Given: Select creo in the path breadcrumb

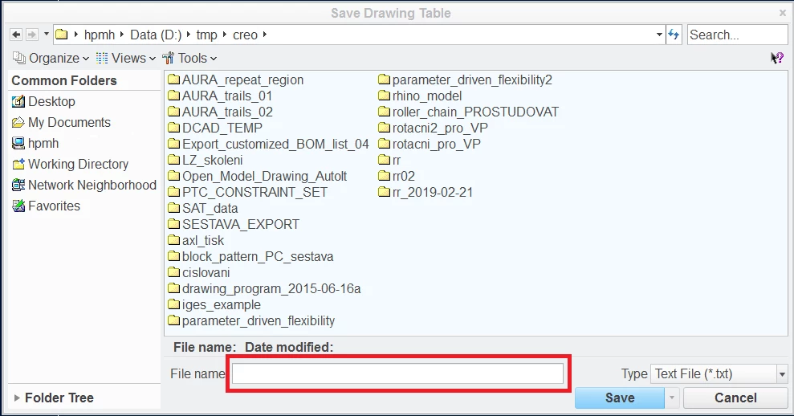Looking at the screenshot, I should click(245, 35).
